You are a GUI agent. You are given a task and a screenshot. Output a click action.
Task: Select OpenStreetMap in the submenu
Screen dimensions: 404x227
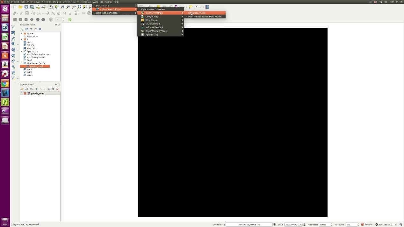tap(197, 13)
